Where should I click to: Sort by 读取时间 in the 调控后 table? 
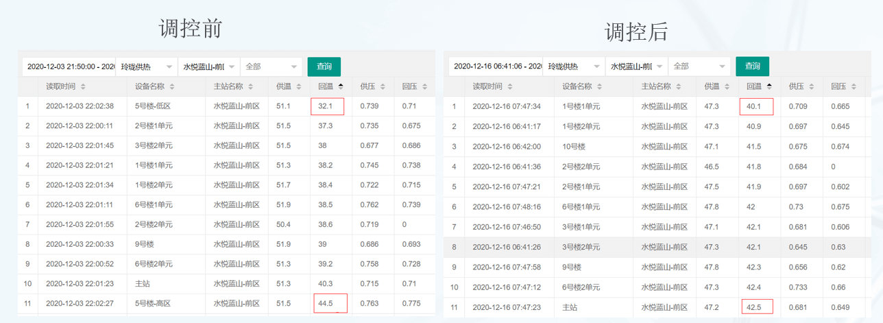tap(510, 87)
